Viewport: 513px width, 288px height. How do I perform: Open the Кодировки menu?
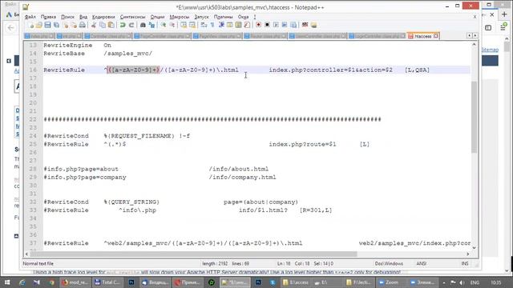coord(103,17)
